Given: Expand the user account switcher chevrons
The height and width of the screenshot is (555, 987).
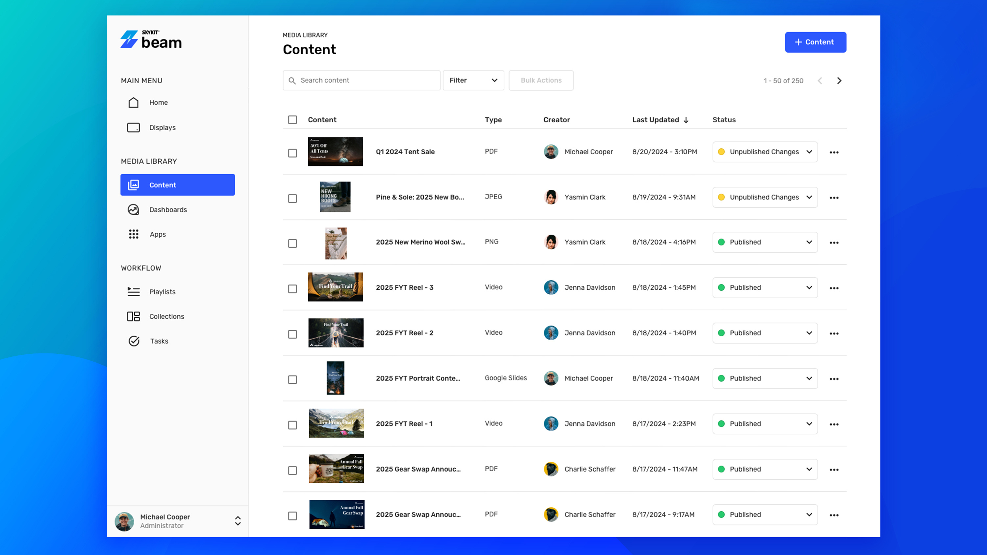Looking at the screenshot, I should click(x=238, y=521).
